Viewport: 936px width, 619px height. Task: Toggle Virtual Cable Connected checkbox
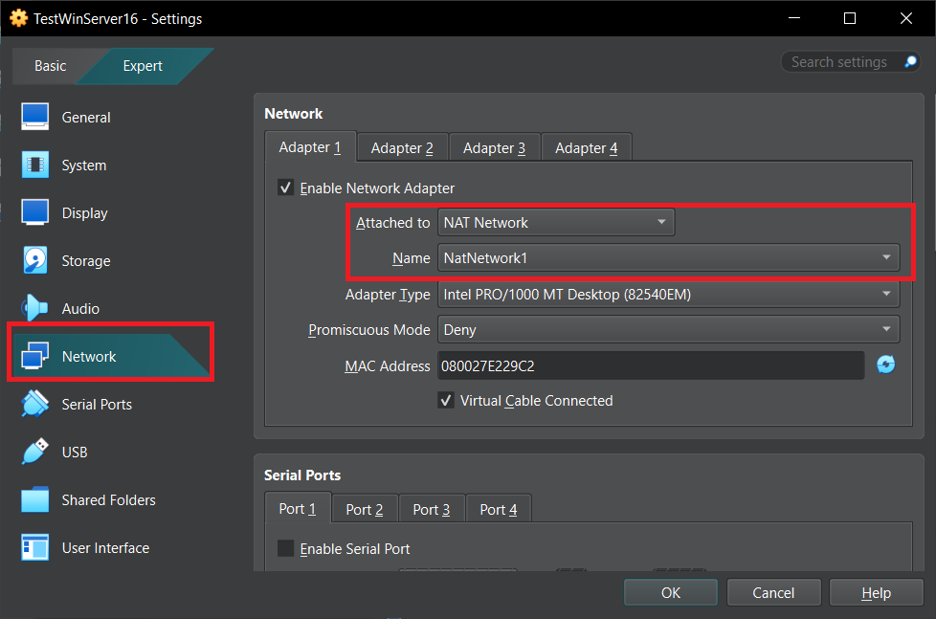pos(446,400)
